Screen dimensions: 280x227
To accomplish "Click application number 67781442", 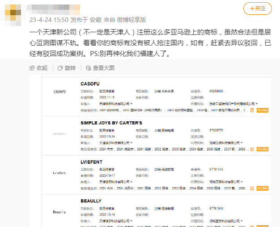I will [x=216, y=169].
